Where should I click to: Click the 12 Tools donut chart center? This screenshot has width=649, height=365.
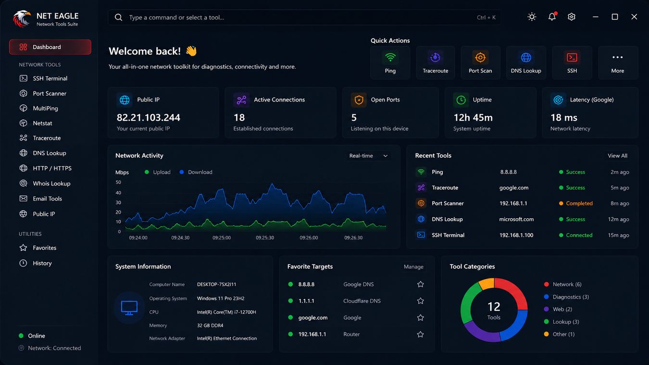click(x=494, y=310)
